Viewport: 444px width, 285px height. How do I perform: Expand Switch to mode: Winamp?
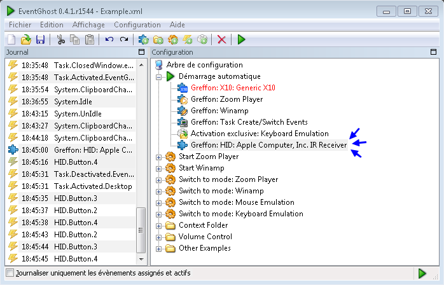[x=159, y=191]
